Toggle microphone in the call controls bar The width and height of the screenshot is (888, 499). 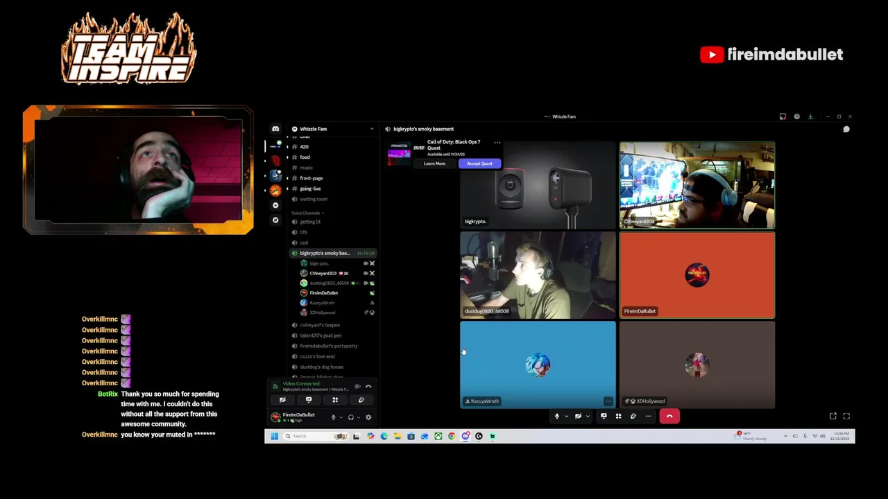click(556, 417)
